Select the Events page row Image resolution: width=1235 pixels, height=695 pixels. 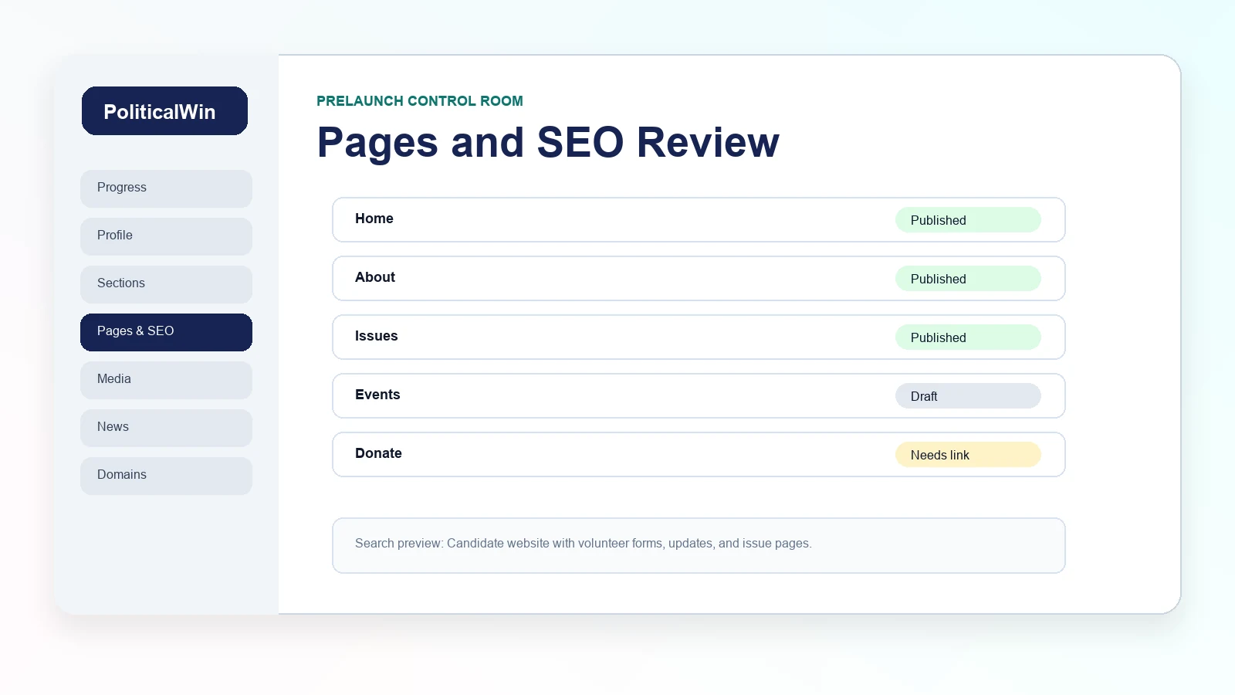pyautogui.click(x=699, y=395)
